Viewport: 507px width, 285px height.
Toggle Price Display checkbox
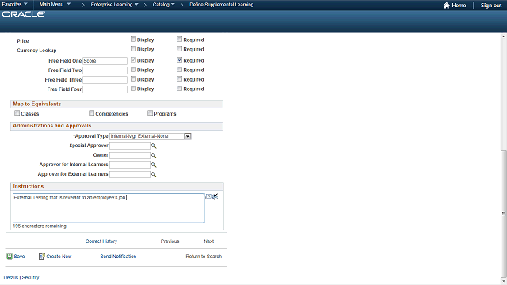(133, 39)
